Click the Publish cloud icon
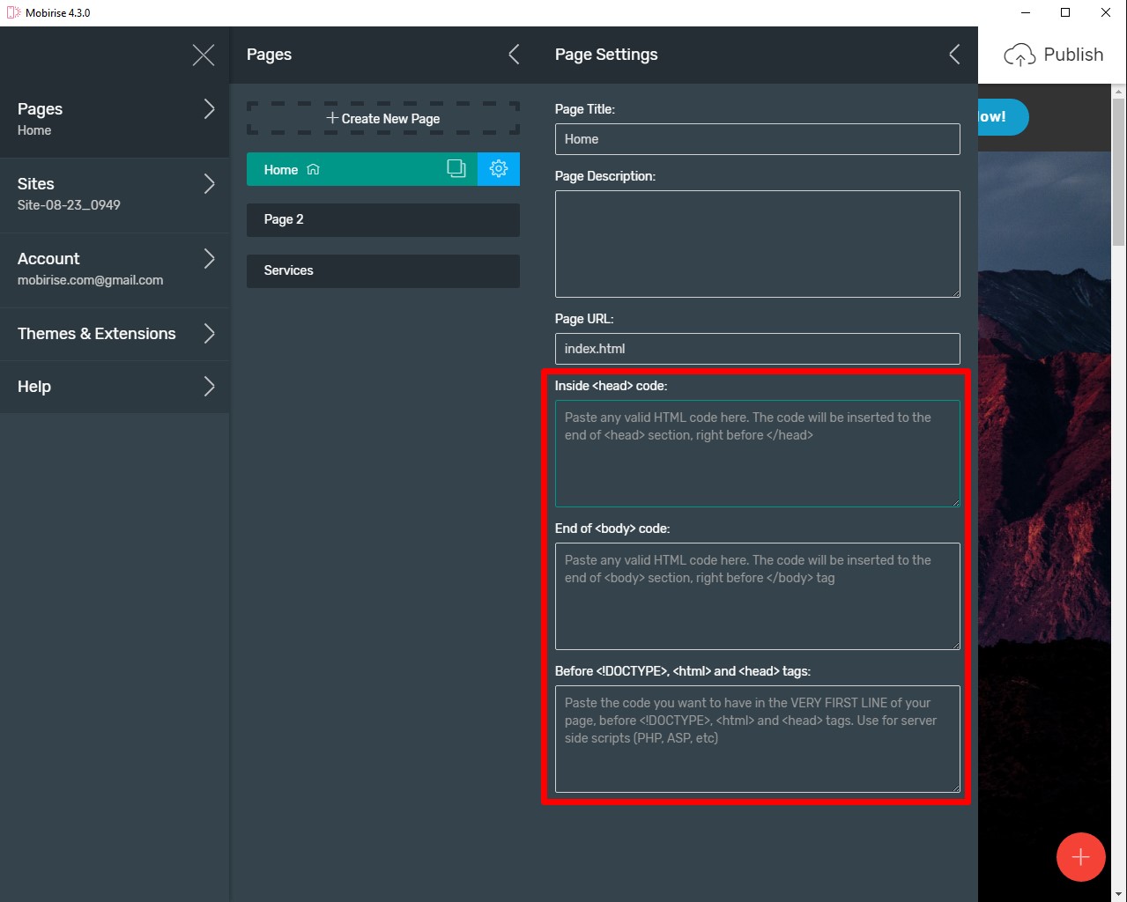 [x=1019, y=54]
